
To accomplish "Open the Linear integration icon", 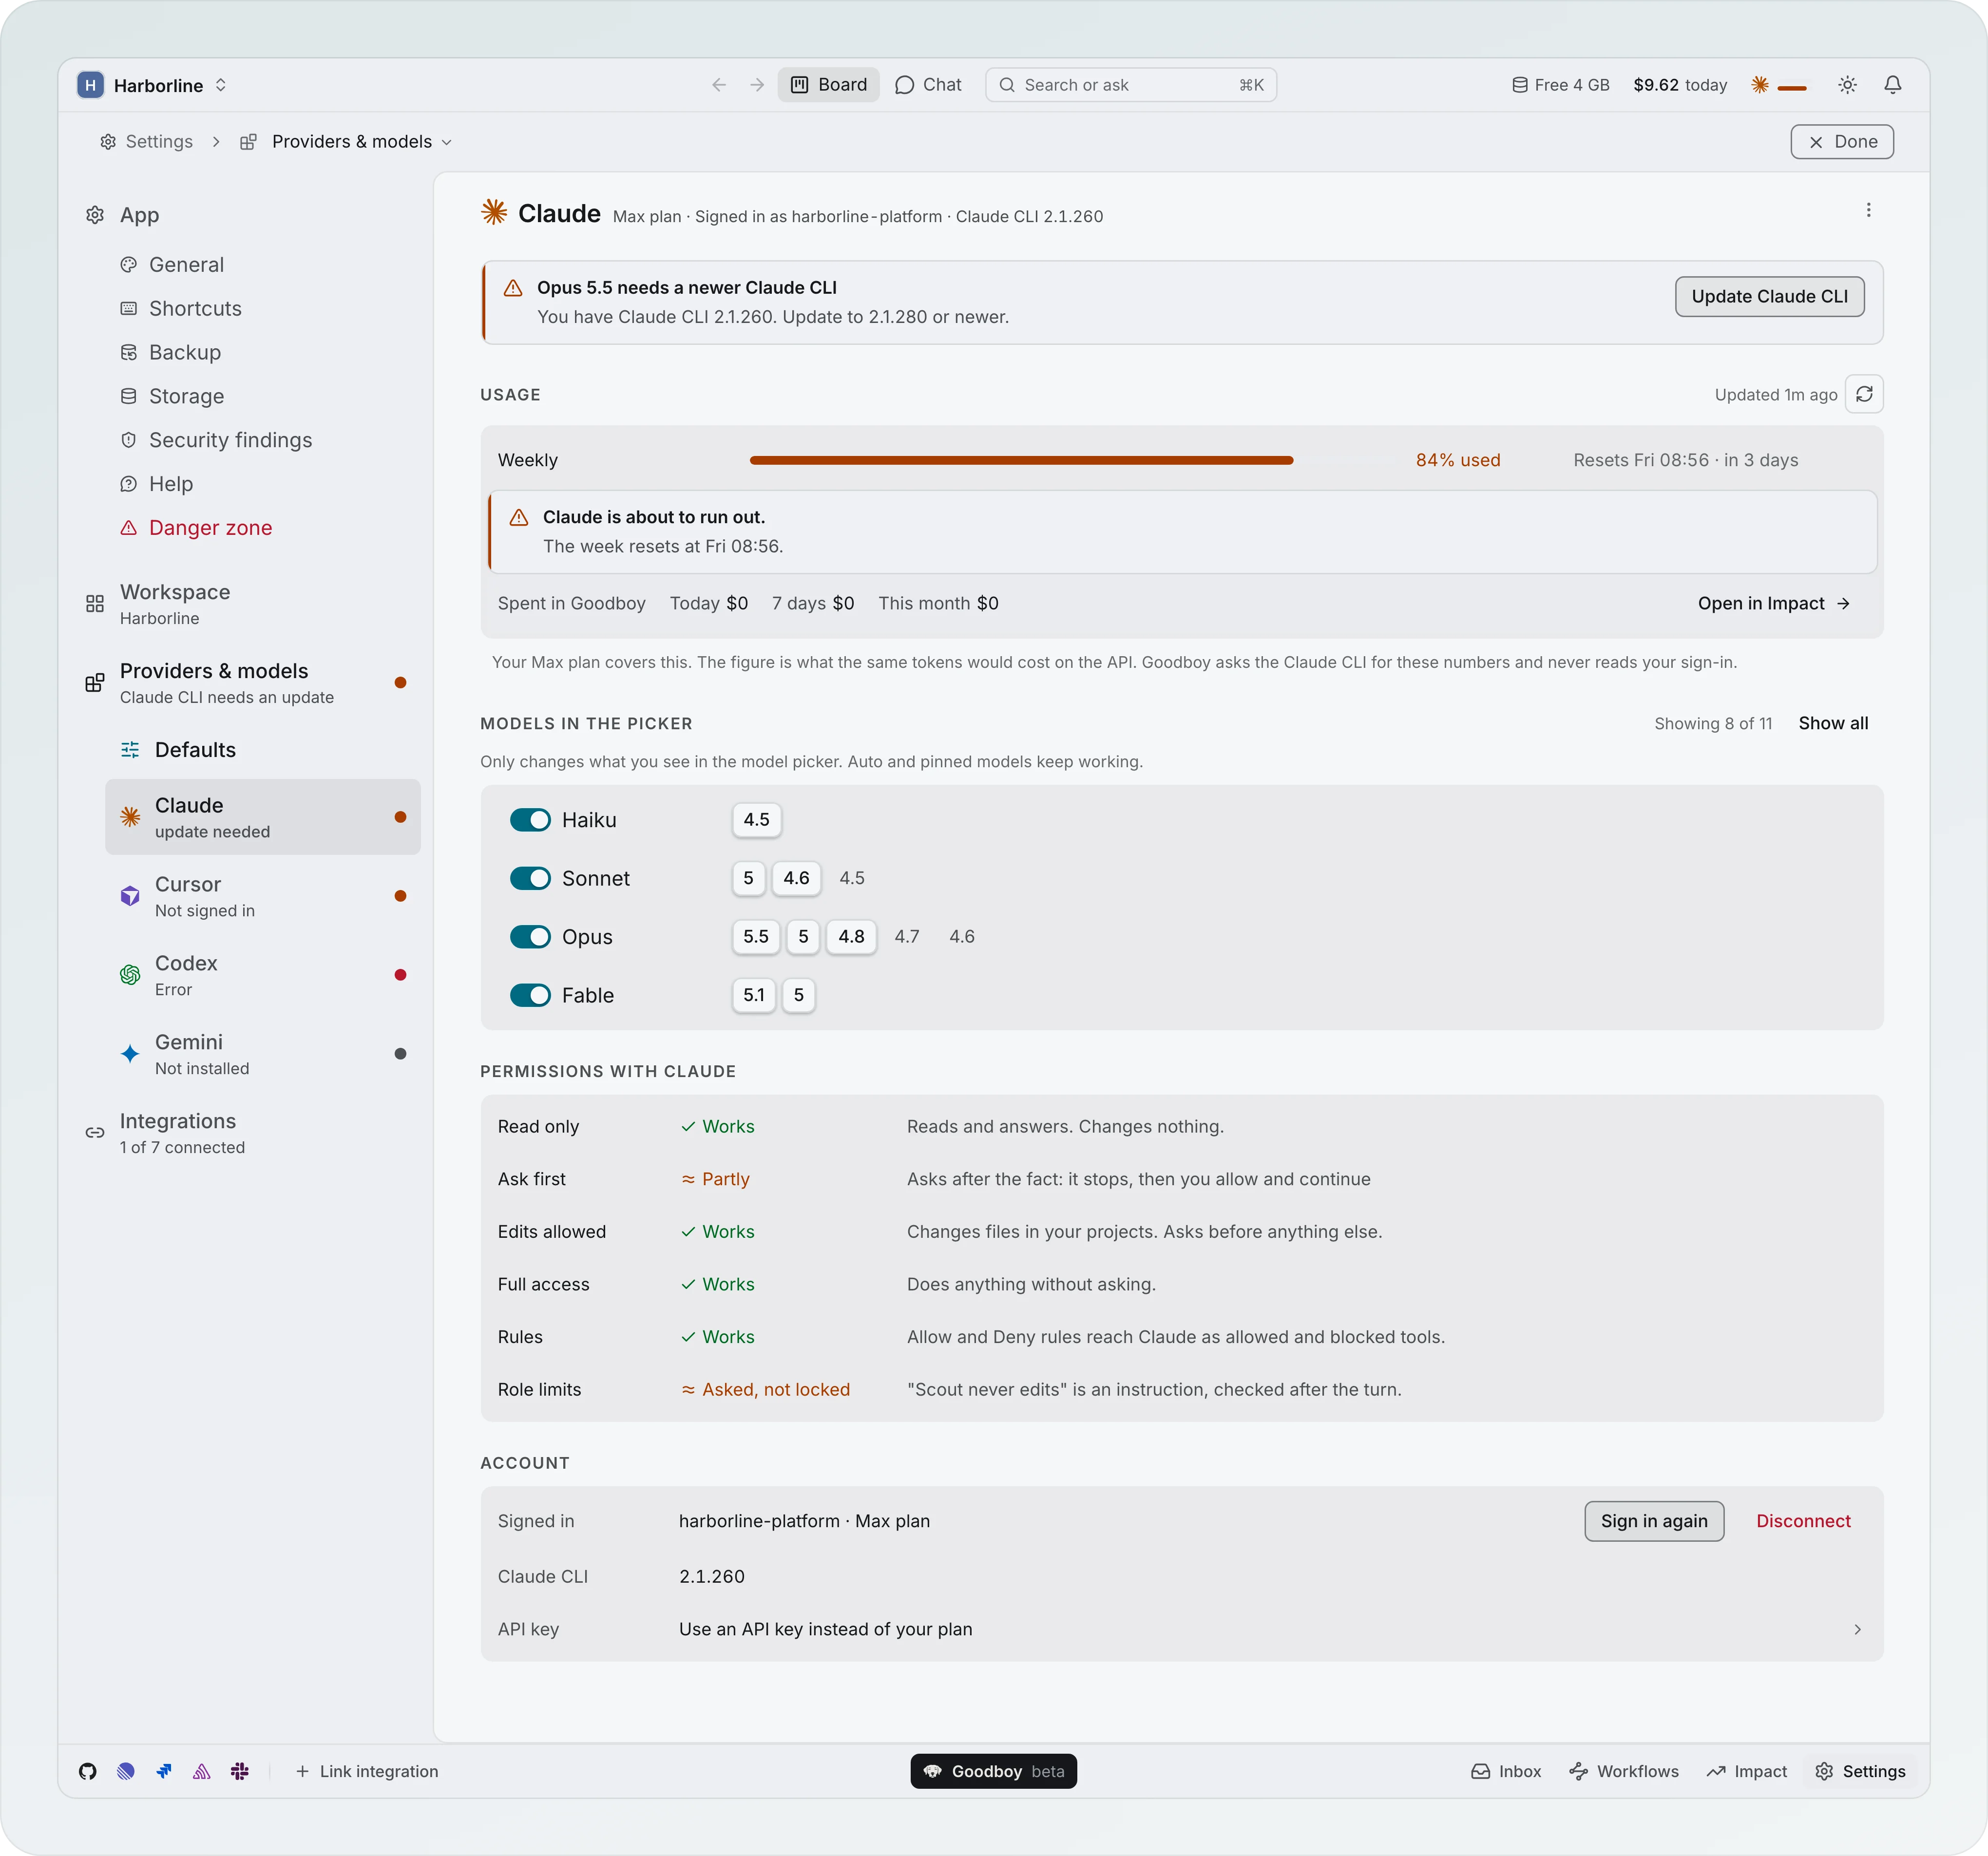I will pyautogui.click(x=126, y=1771).
